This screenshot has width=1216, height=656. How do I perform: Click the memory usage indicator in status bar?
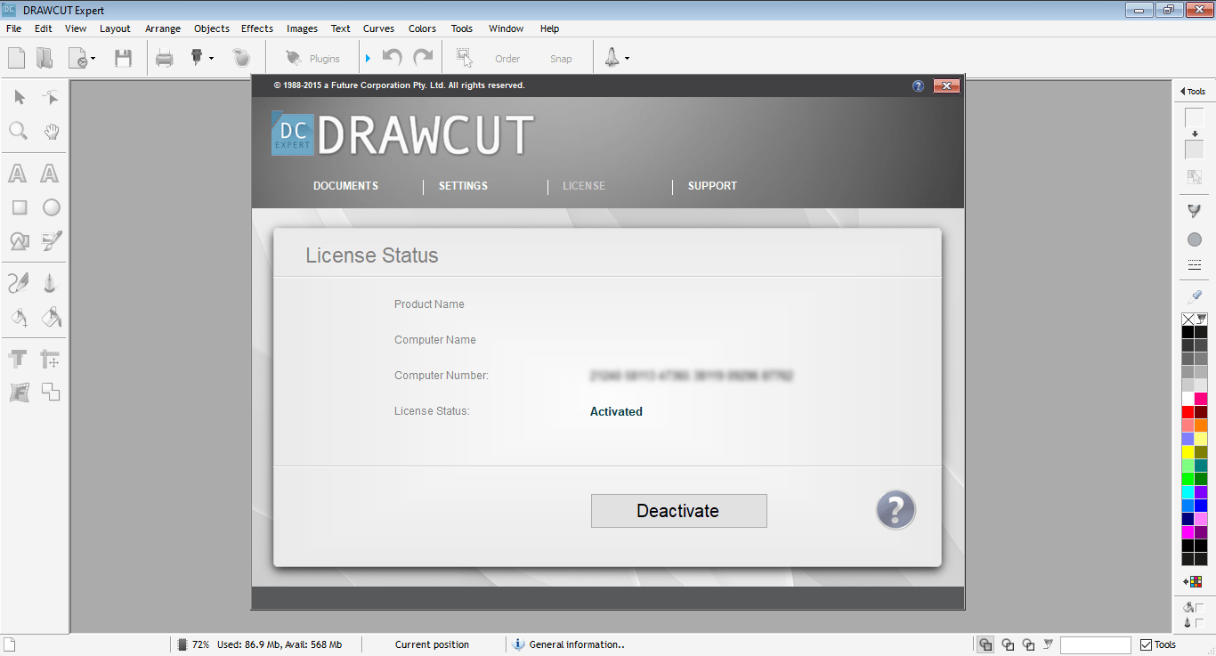click(x=259, y=644)
